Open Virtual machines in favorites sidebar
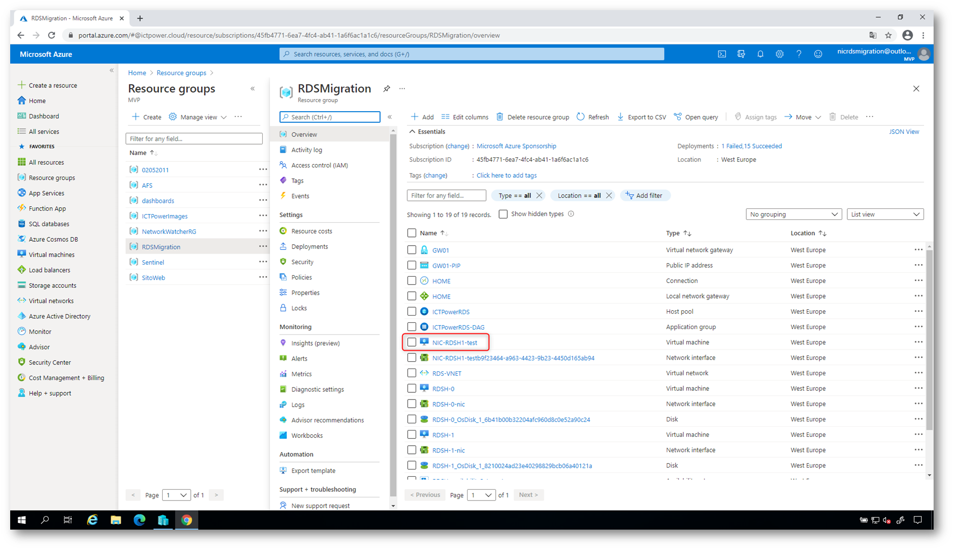 (x=51, y=254)
